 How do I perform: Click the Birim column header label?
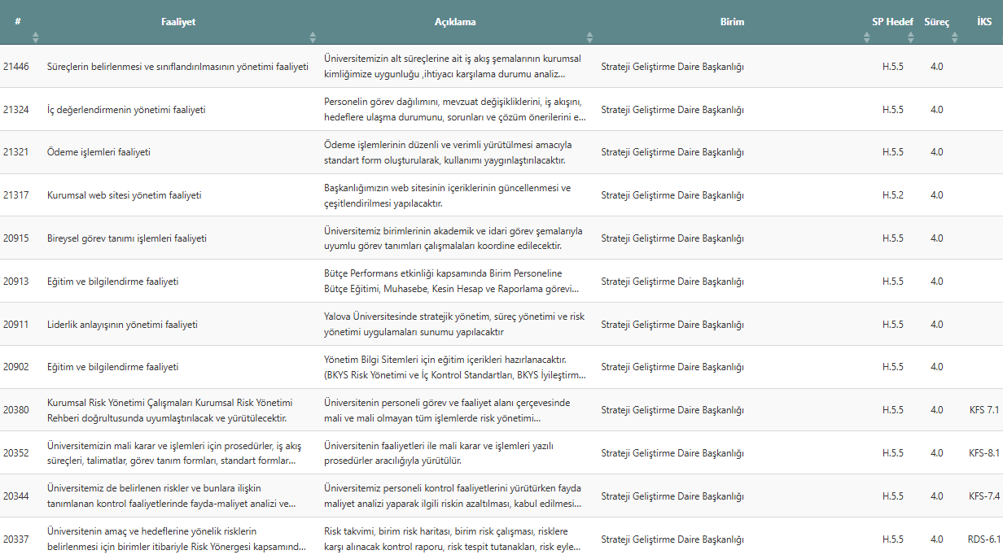click(732, 22)
